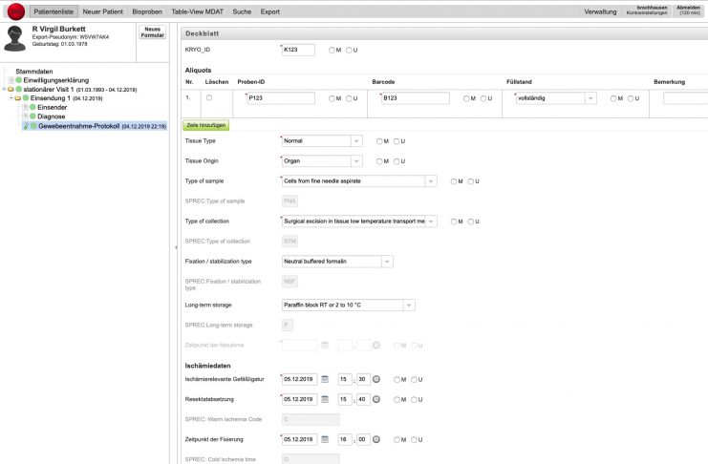Select U radio for Tissue Origin
Viewport: 708px width, 464px height.
(397, 161)
